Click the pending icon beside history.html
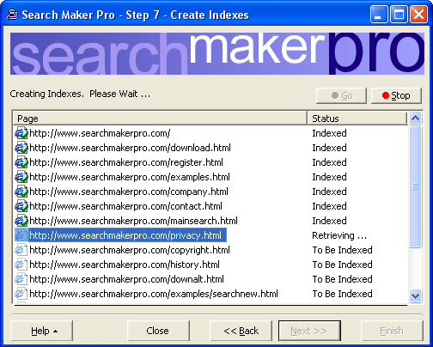Screen dimensions: 433x347 21,265
